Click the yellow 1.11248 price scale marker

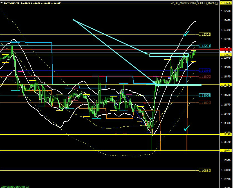pos(226,134)
